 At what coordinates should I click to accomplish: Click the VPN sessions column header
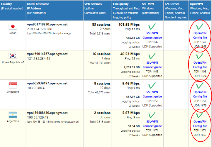93,4
